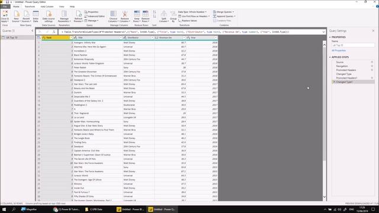Image resolution: width=379 pixels, height=213 pixels.
Task: Open Data source settings
Action: [x=49, y=16]
